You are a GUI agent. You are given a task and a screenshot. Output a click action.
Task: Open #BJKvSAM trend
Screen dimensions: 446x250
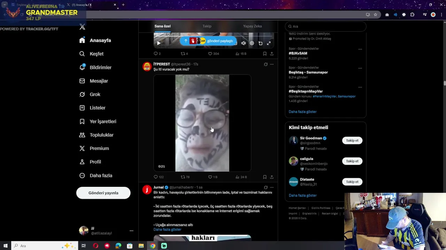point(298,53)
